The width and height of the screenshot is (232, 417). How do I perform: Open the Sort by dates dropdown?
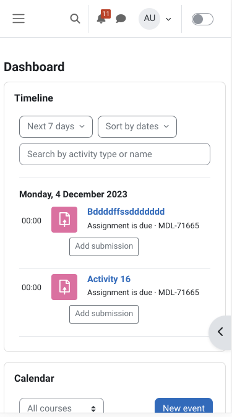point(137,127)
